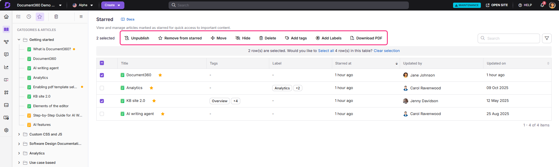Open the Document360 Demo project dropdown

pos(39,5)
